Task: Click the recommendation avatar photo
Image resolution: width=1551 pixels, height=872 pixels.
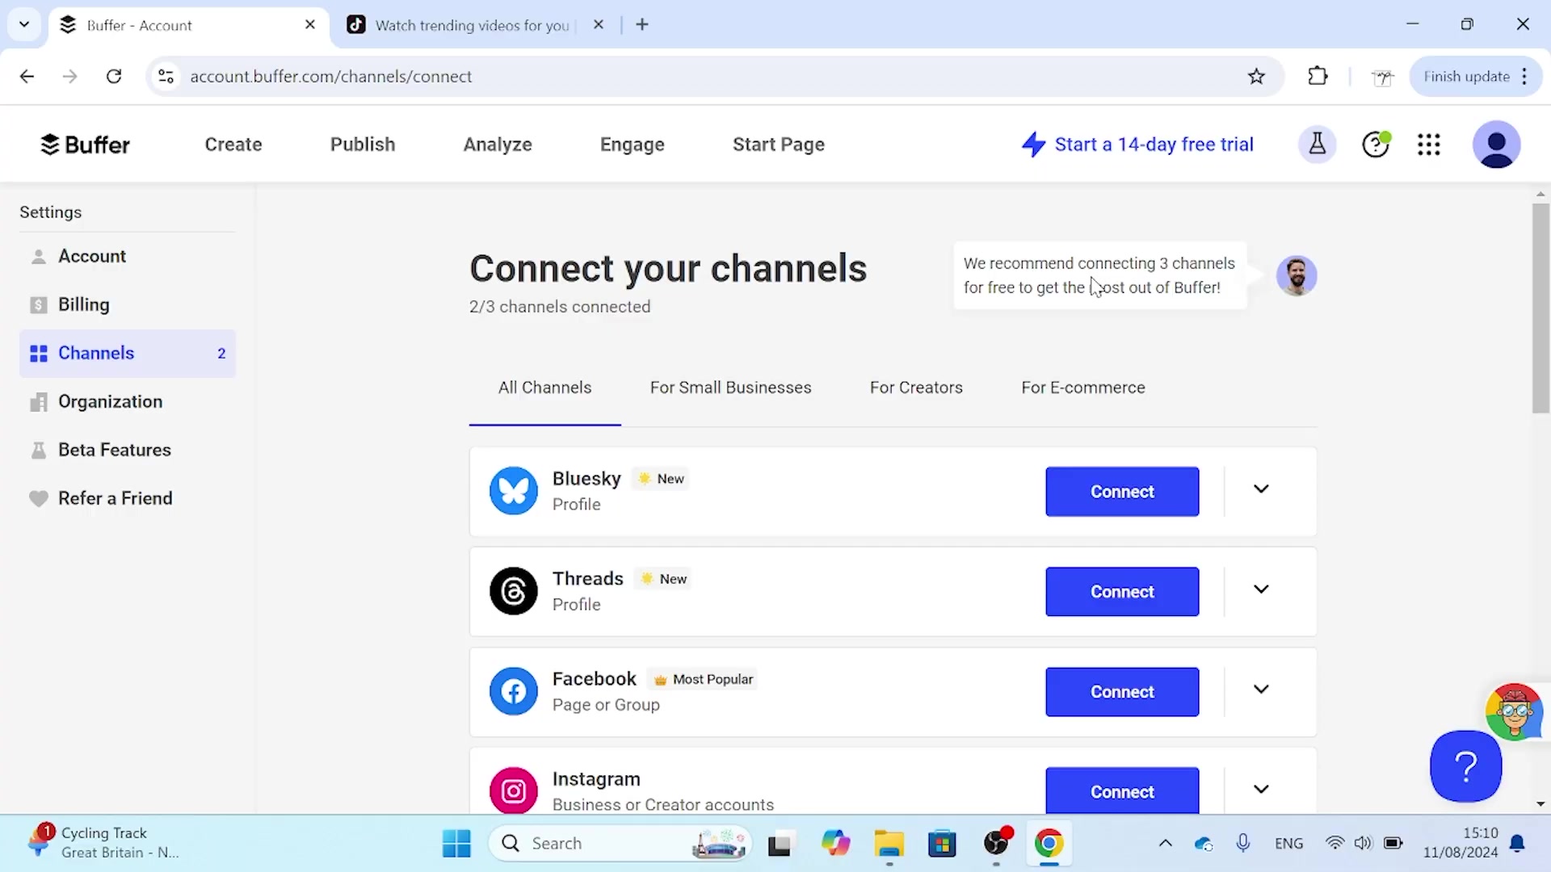Action: [x=1297, y=276]
